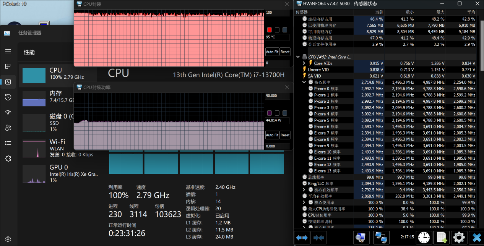The width and height of the screenshot is (484, 246).
Task: Open the network remote monitors icon
Action: (381, 237)
